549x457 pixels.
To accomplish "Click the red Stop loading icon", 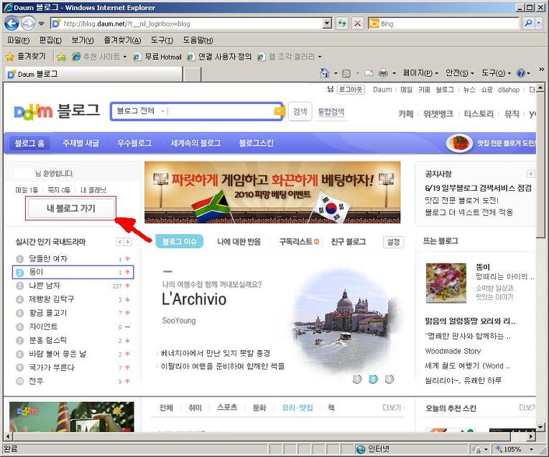I will (357, 24).
